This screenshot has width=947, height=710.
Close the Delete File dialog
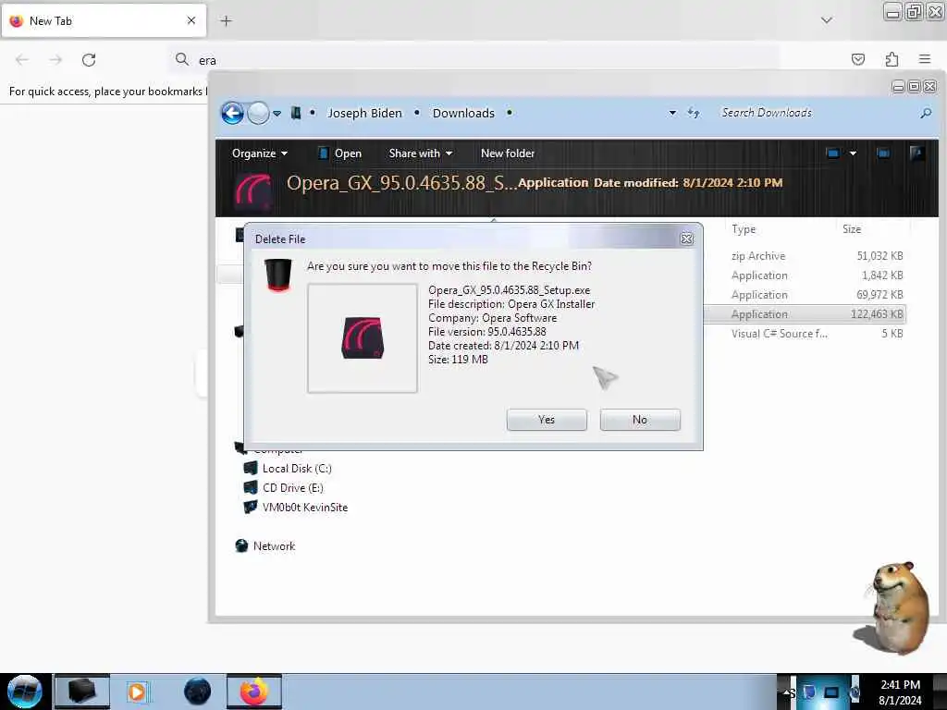(687, 239)
